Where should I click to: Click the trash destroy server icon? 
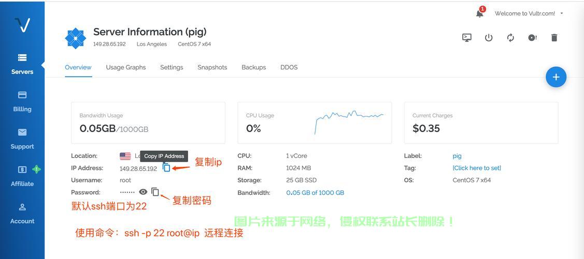(x=554, y=38)
